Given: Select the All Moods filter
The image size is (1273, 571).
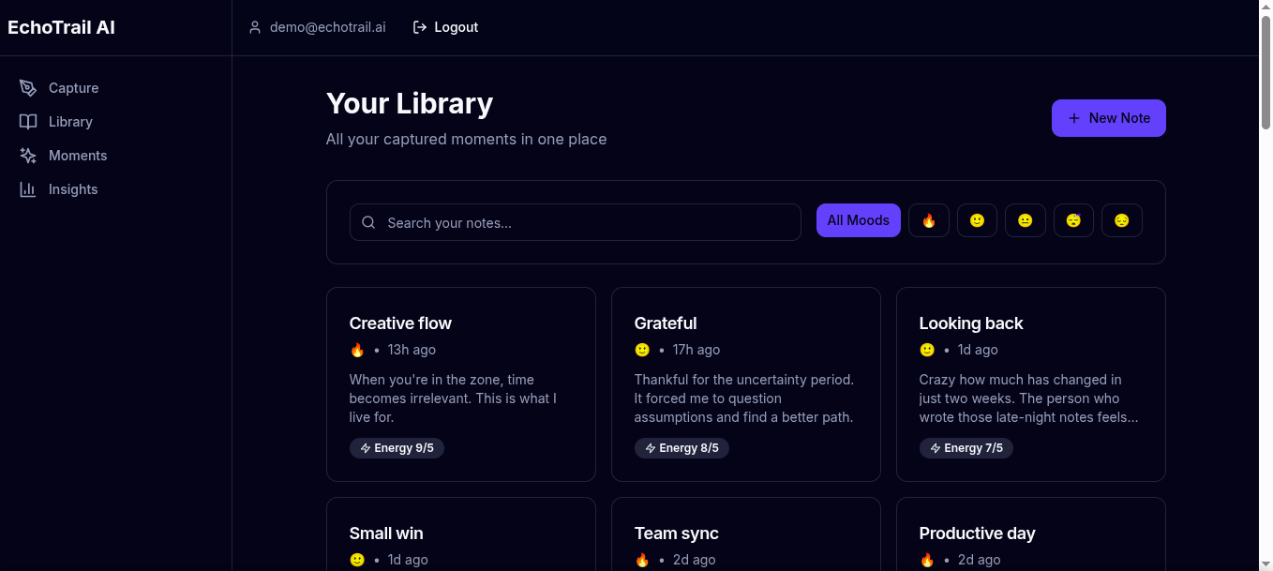Looking at the screenshot, I should pos(858,220).
